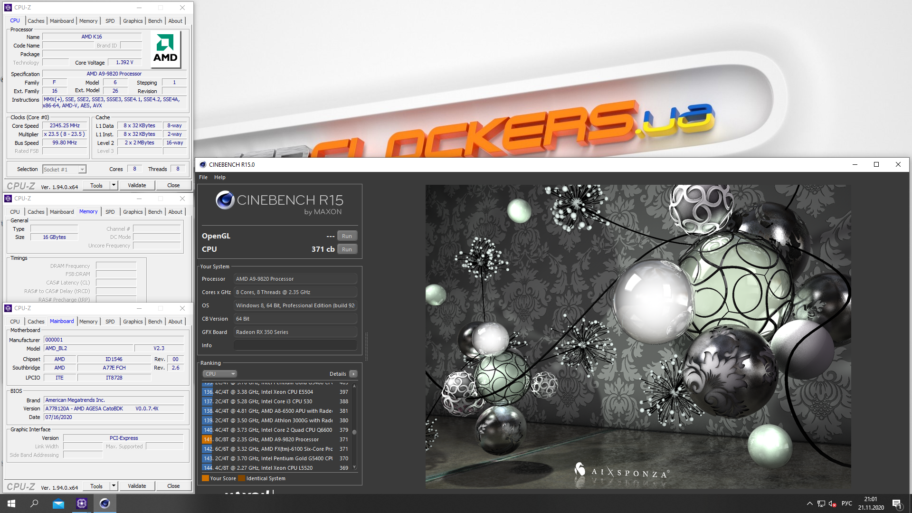Viewport: 912px width, 513px height.
Task: Click the Processor name field in Cinebench
Action: (x=295, y=279)
